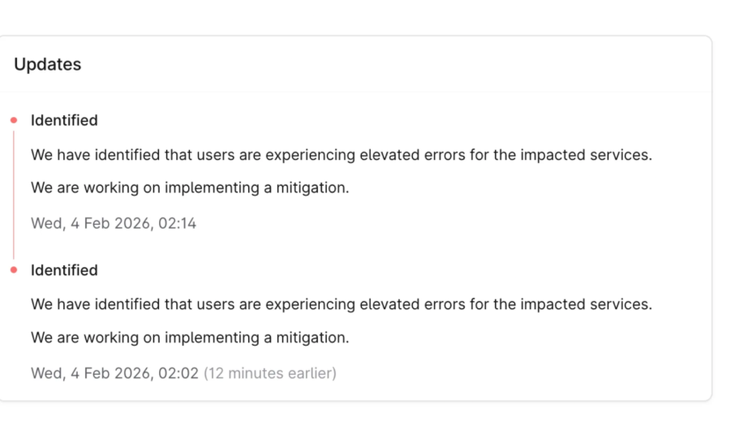Click the "(12 minutes earlier)" relative time text
This screenshot has width=731, height=439.
pyautogui.click(x=269, y=373)
